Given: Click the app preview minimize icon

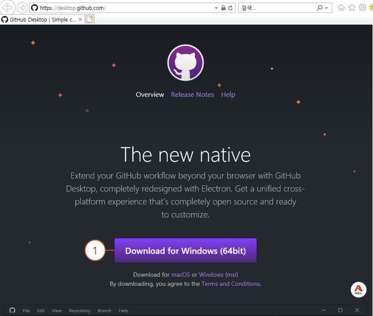Looking at the screenshot, I should 323,310.
